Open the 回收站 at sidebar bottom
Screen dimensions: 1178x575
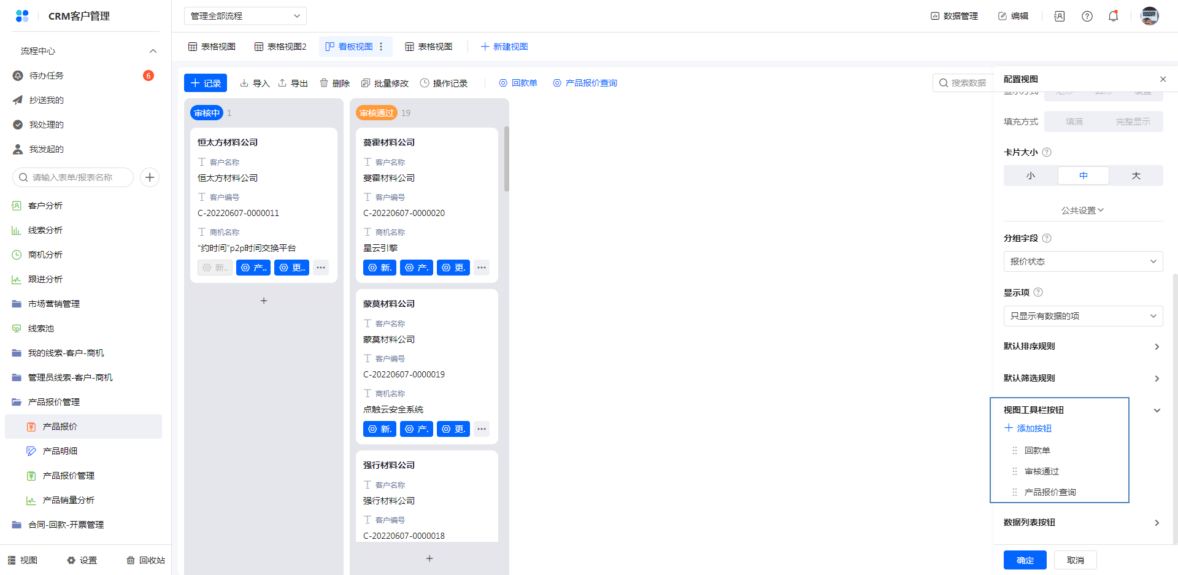[x=145, y=560]
